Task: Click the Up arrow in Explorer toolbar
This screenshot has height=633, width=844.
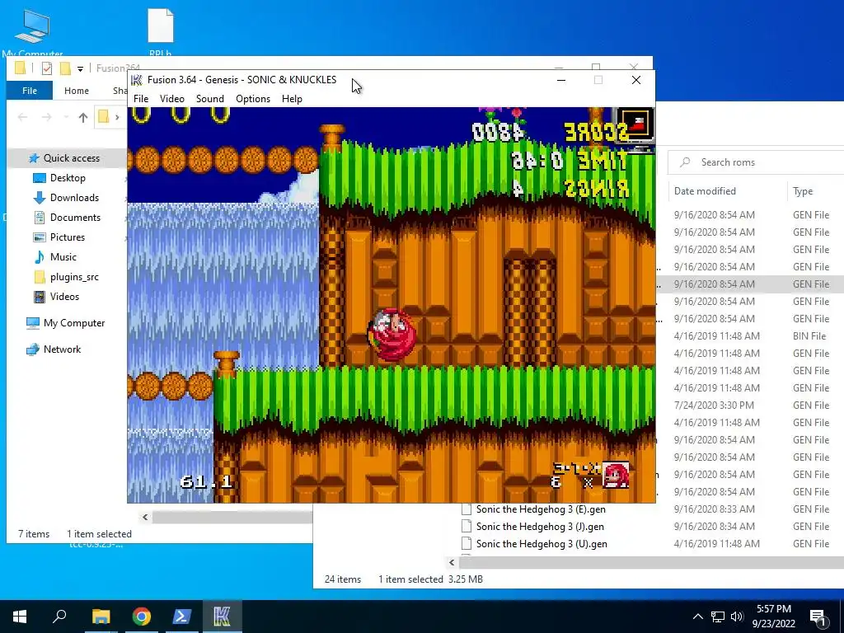Action: point(83,117)
